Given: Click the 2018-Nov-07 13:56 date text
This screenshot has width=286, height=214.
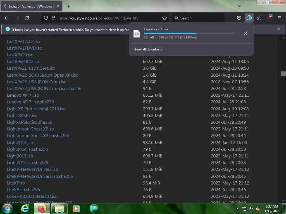Looking at the screenshot, I should pyautogui.click(x=230, y=82).
